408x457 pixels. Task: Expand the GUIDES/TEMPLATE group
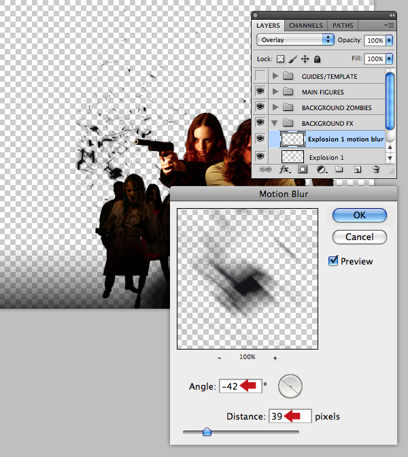(x=275, y=75)
